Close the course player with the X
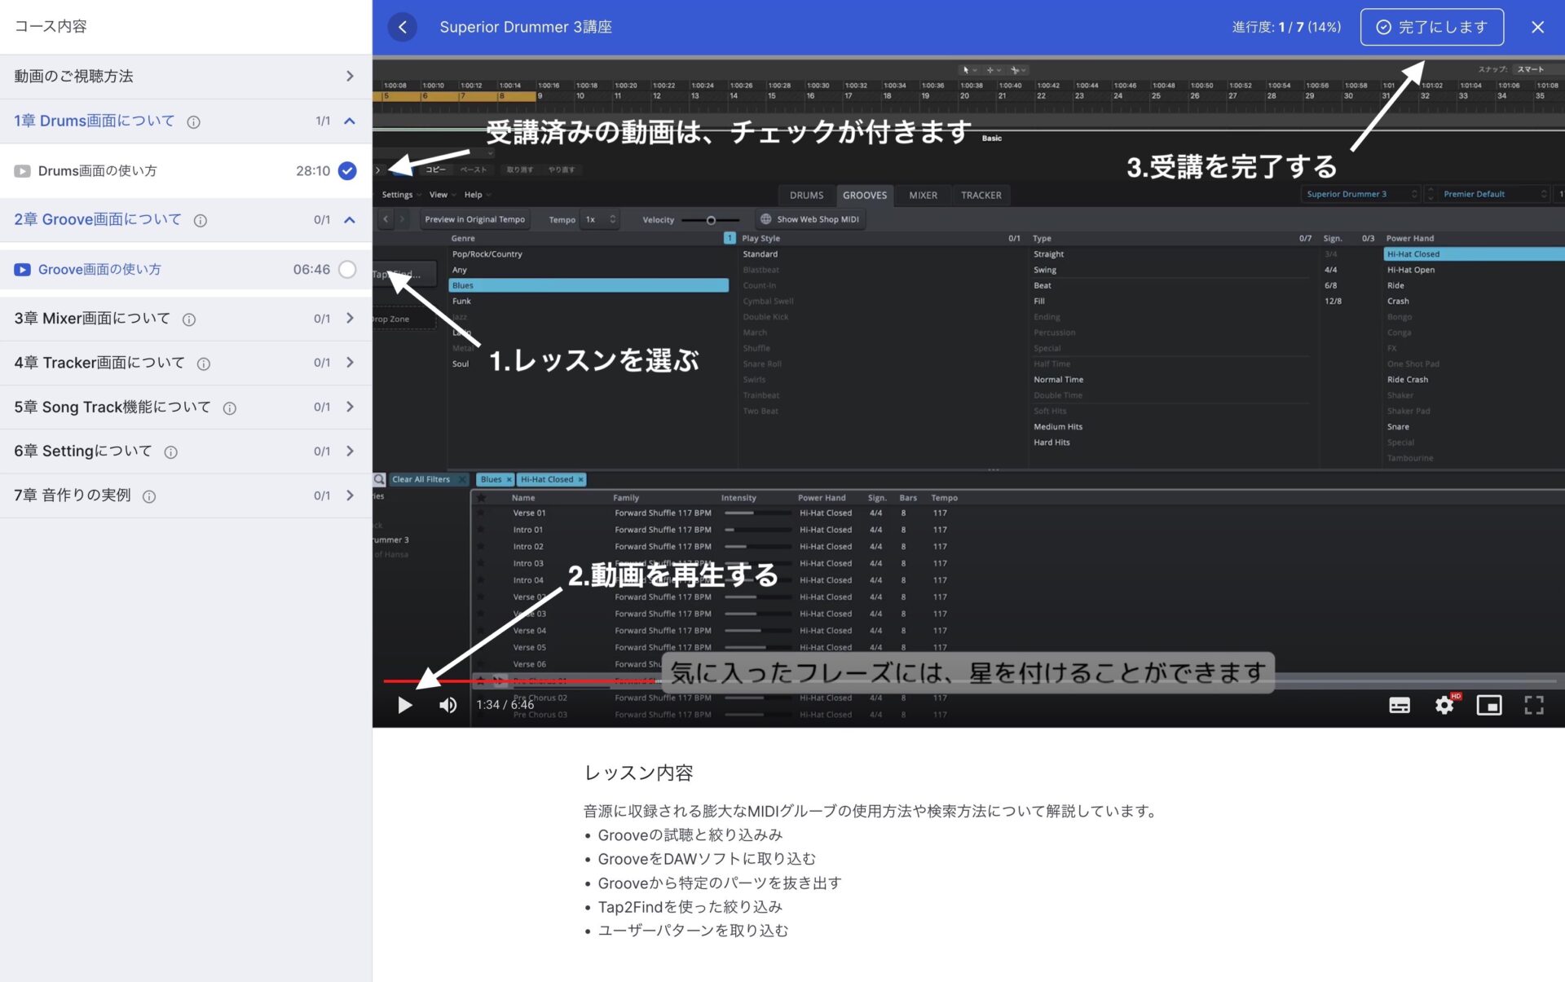Image resolution: width=1565 pixels, height=982 pixels. click(x=1537, y=27)
